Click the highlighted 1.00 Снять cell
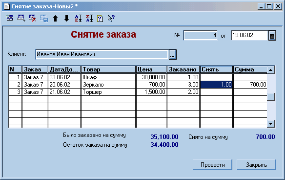 [x=216, y=85]
